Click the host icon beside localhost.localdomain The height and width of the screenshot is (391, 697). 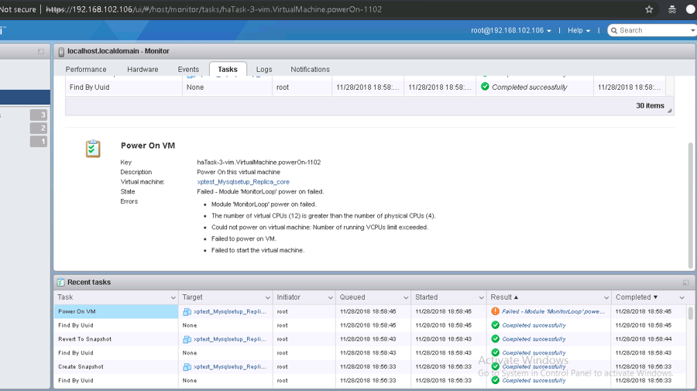61,51
